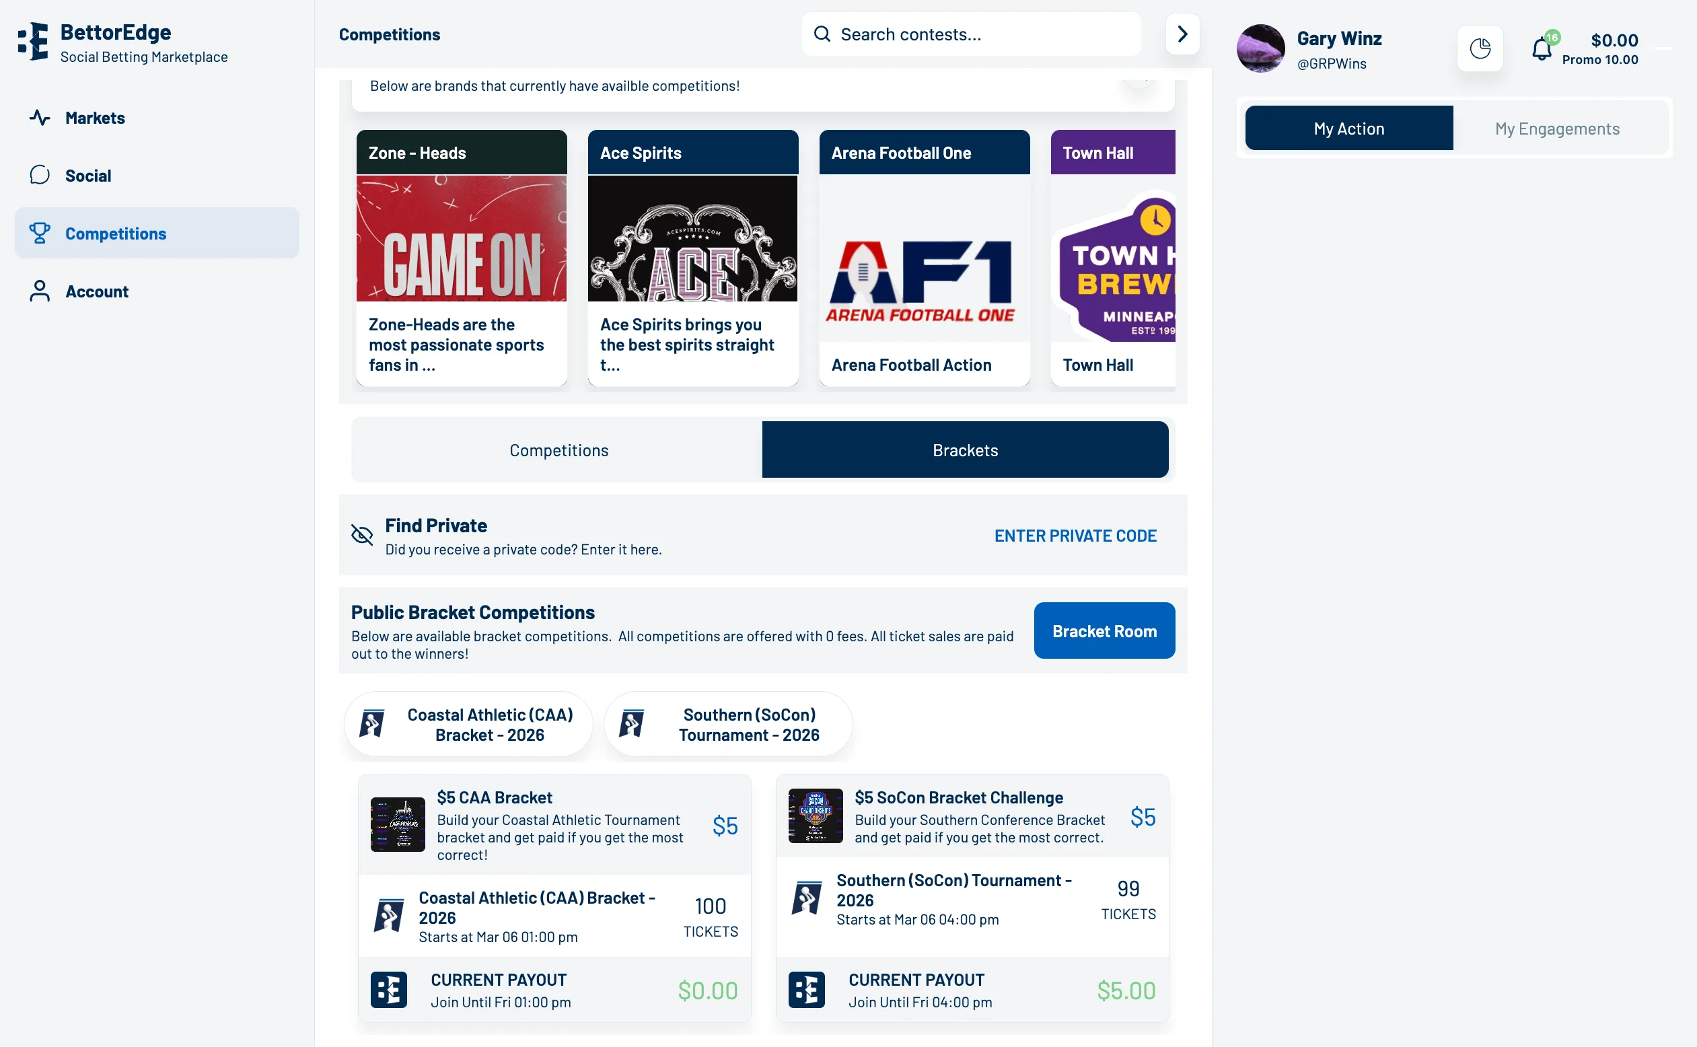Open the Social sidebar section

157,176
